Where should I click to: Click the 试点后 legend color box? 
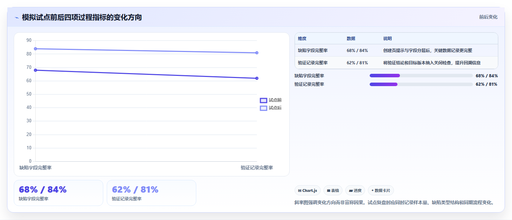[263, 108]
